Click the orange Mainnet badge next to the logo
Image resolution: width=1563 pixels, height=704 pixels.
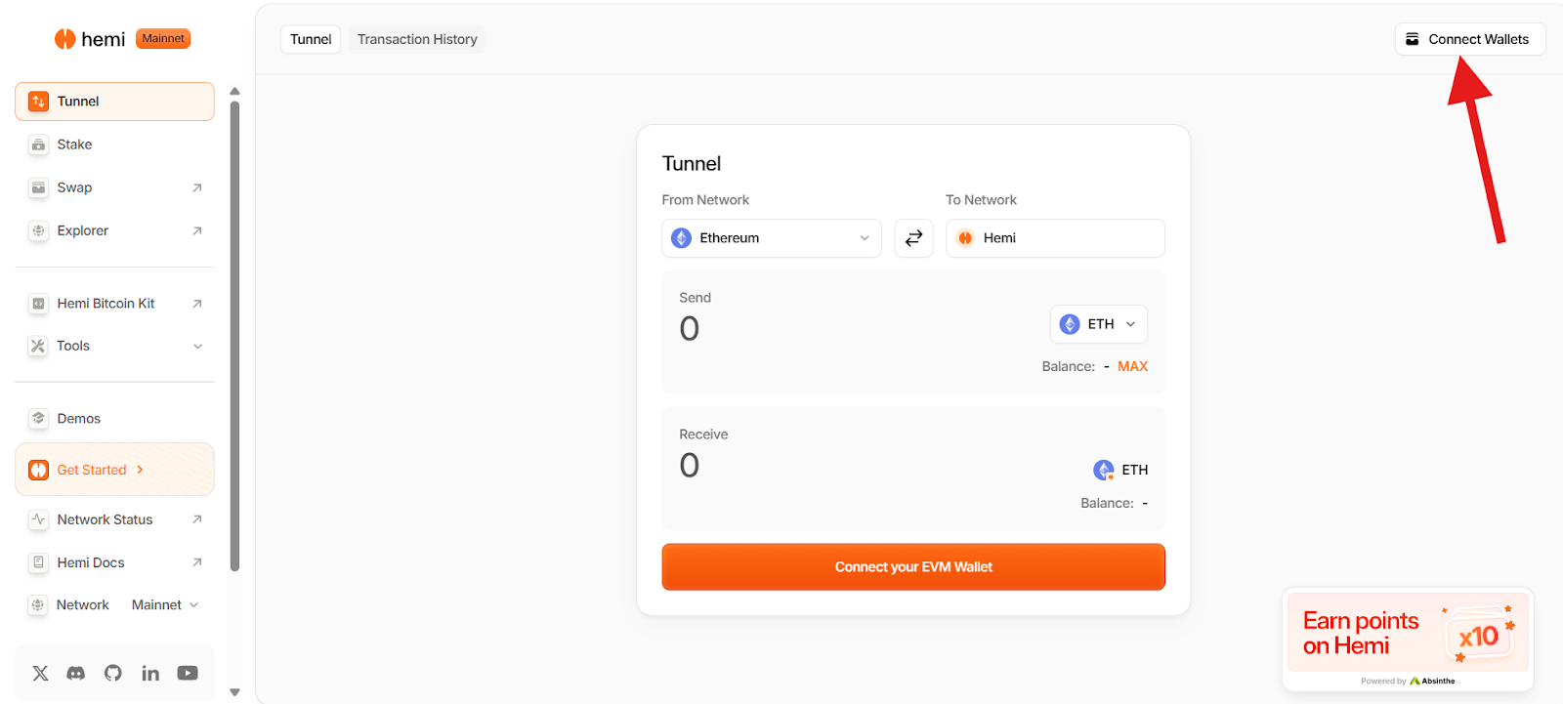(x=163, y=39)
